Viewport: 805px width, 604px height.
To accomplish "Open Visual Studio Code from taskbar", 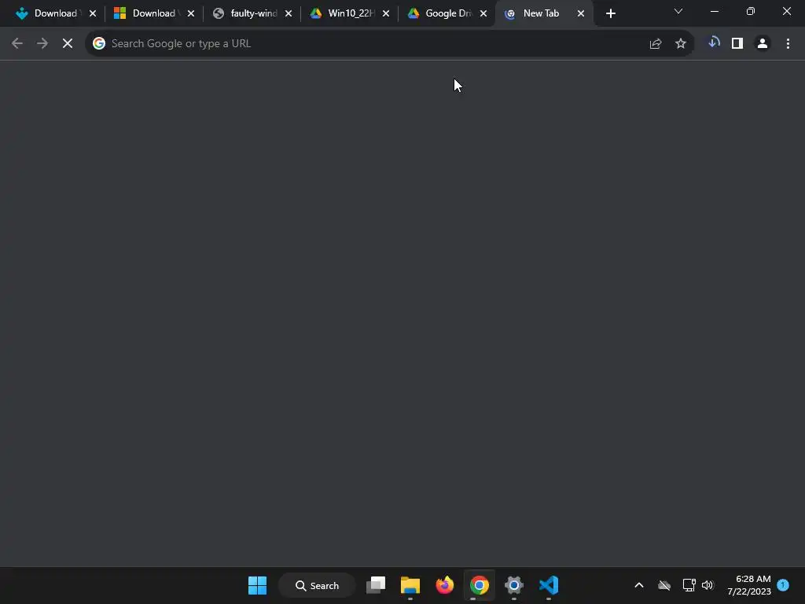I will tap(548, 585).
